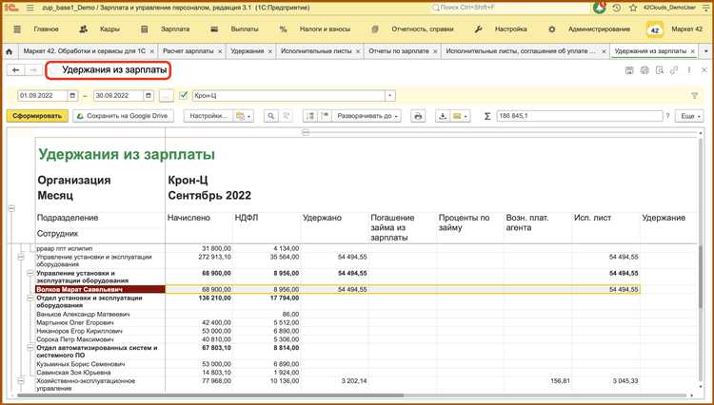The image size is (714, 405).
Task: Open the three-dot header menu
Action: 689,70
